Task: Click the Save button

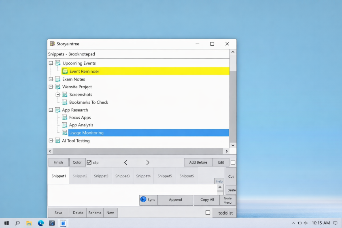Action: pos(58,213)
